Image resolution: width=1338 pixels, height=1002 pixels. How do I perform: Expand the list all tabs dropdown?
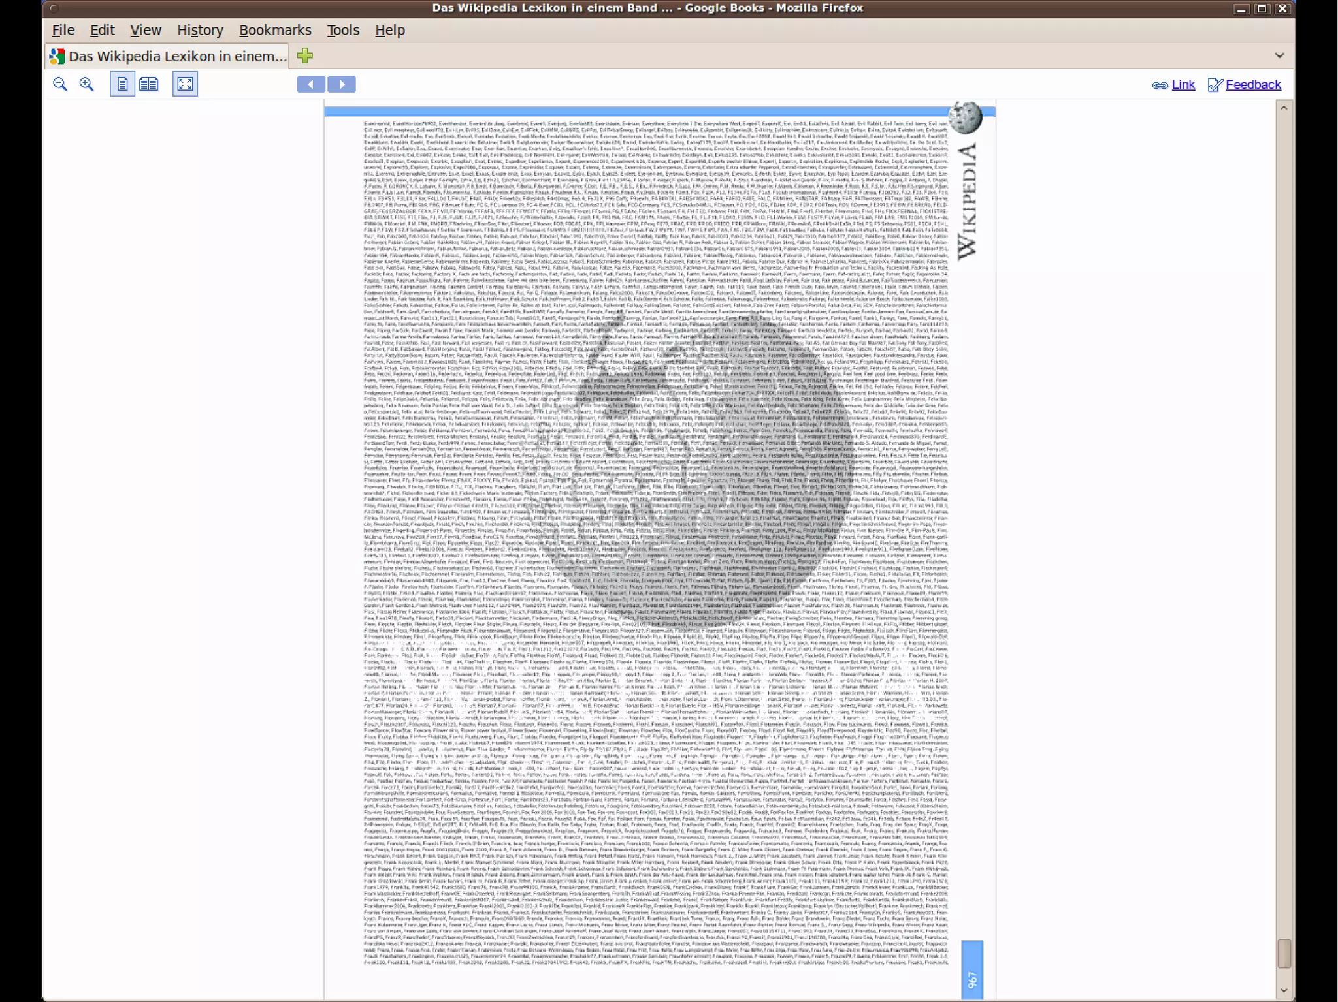tap(1279, 55)
